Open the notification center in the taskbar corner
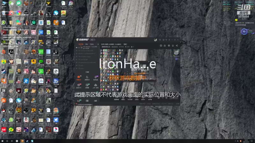This screenshot has height=143, width=255. (x=252, y=141)
